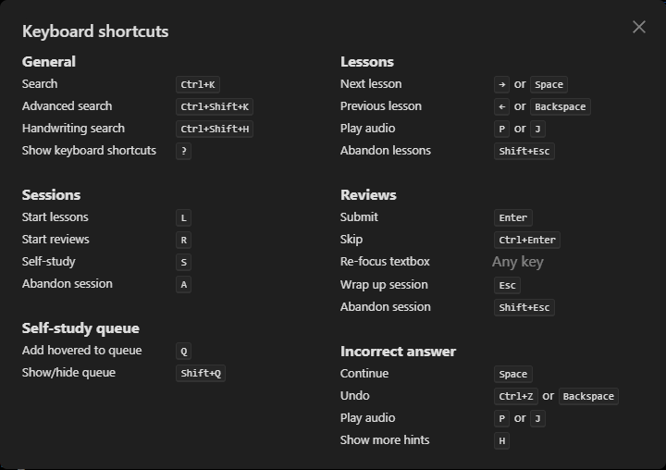Click the Add hovered to queue label
This screenshot has width=666, height=470.
tap(82, 351)
